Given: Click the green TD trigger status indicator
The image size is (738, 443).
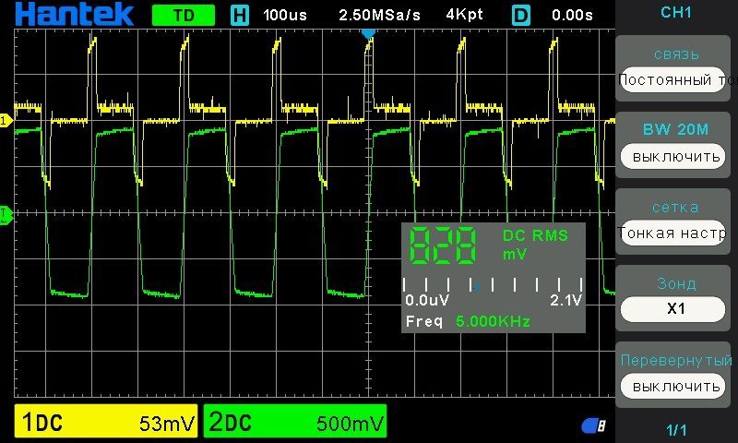Looking at the screenshot, I should click(x=183, y=16).
